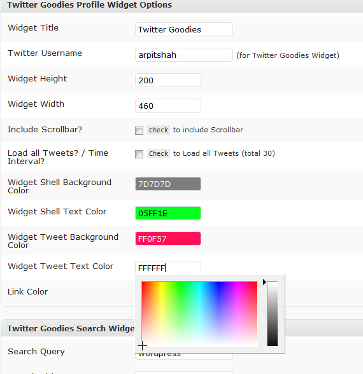Open the green 05FF1E shell text color field

168,213
